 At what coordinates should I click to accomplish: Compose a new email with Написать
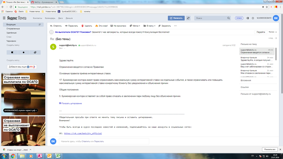pos(176,18)
